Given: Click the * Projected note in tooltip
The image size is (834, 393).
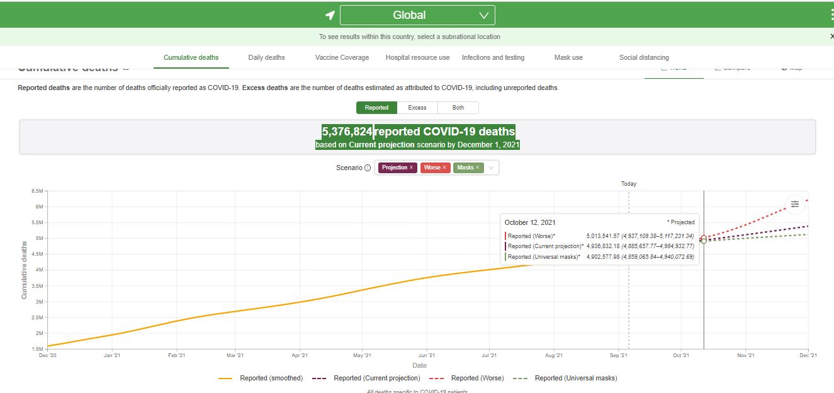Looking at the screenshot, I should (x=680, y=222).
